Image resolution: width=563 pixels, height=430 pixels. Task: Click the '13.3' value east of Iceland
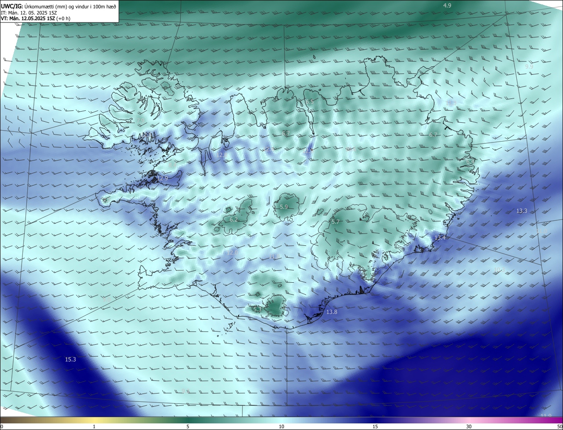[x=522, y=211]
